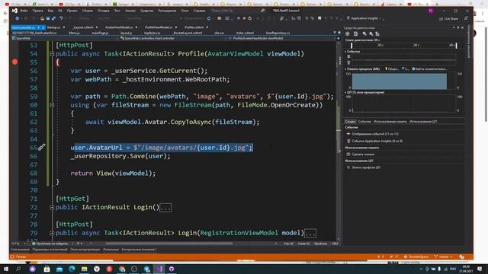Click the hot reload refresh toolbar icon
Image resolution: width=488 pixels, height=274 pixels.
point(209,18)
